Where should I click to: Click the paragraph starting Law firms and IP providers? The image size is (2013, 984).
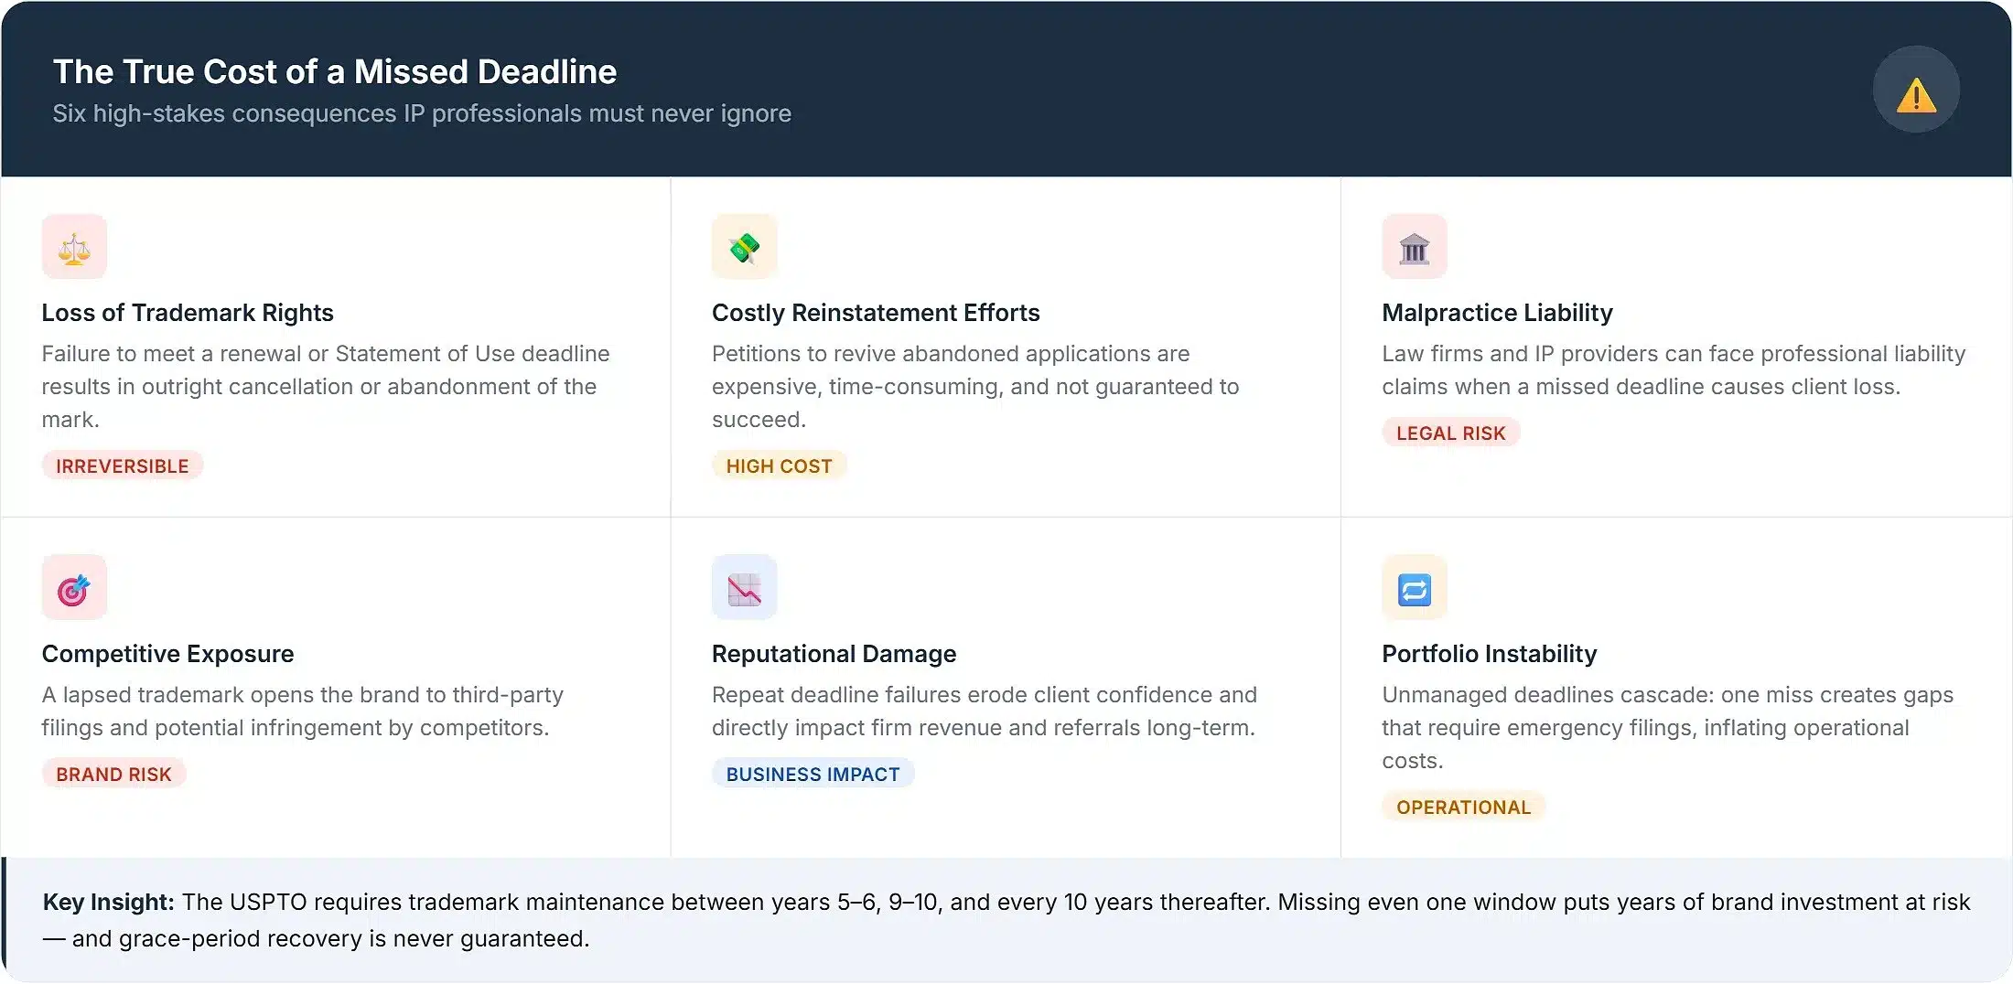1674,370
